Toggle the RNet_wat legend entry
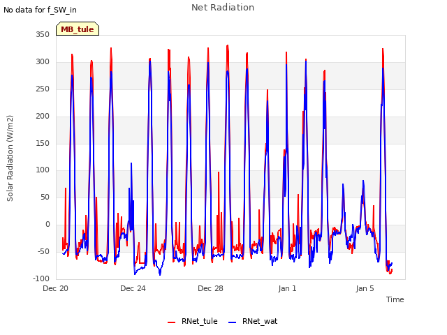This screenshot has width=447, height=335. coord(253,321)
